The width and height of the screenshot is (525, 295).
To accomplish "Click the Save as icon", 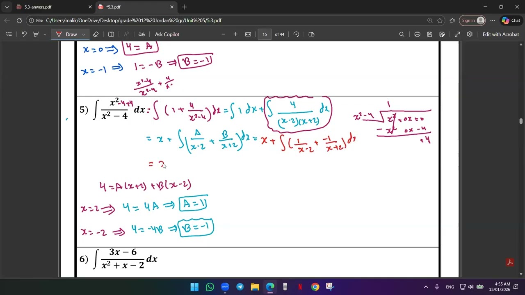I will coord(442,34).
